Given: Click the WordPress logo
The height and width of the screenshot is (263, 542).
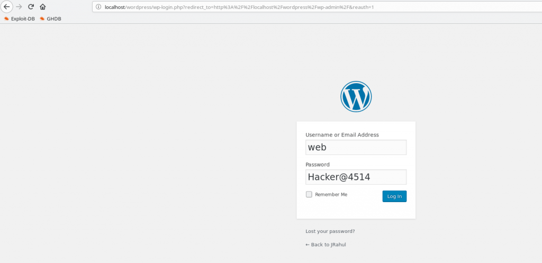Looking at the screenshot, I should (x=356, y=96).
